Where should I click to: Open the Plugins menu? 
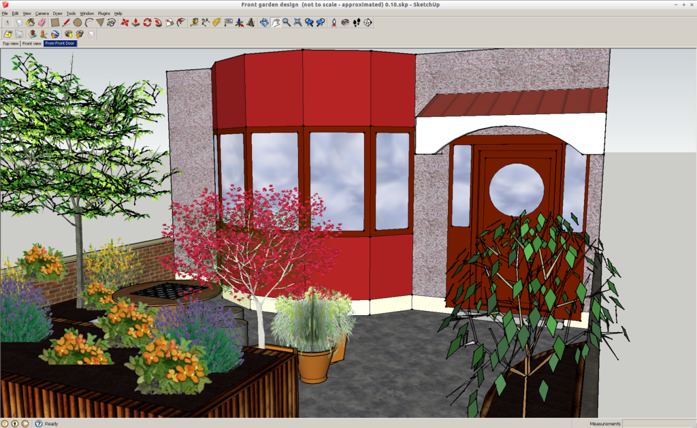pos(103,13)
